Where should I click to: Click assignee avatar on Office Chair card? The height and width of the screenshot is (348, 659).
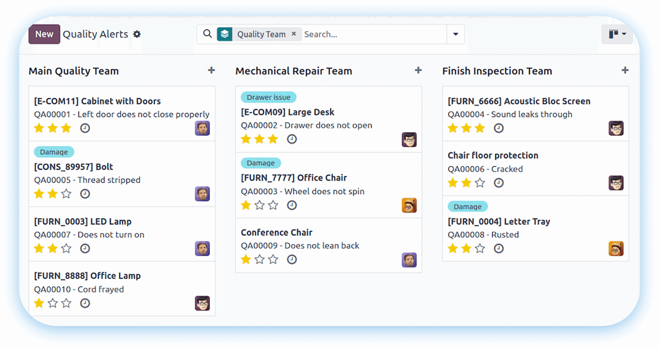point(409,205)
